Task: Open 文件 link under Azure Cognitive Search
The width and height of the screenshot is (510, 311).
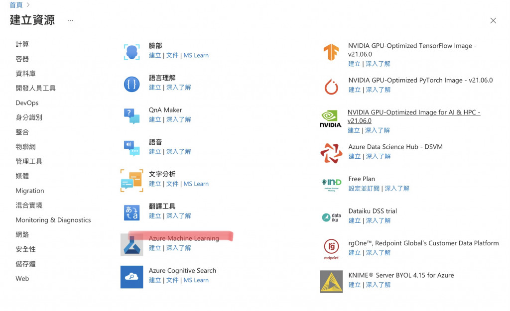Action: [172, 280]
